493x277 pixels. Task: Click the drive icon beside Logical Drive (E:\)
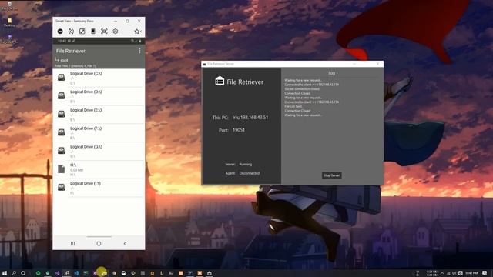tap(62, 114)
